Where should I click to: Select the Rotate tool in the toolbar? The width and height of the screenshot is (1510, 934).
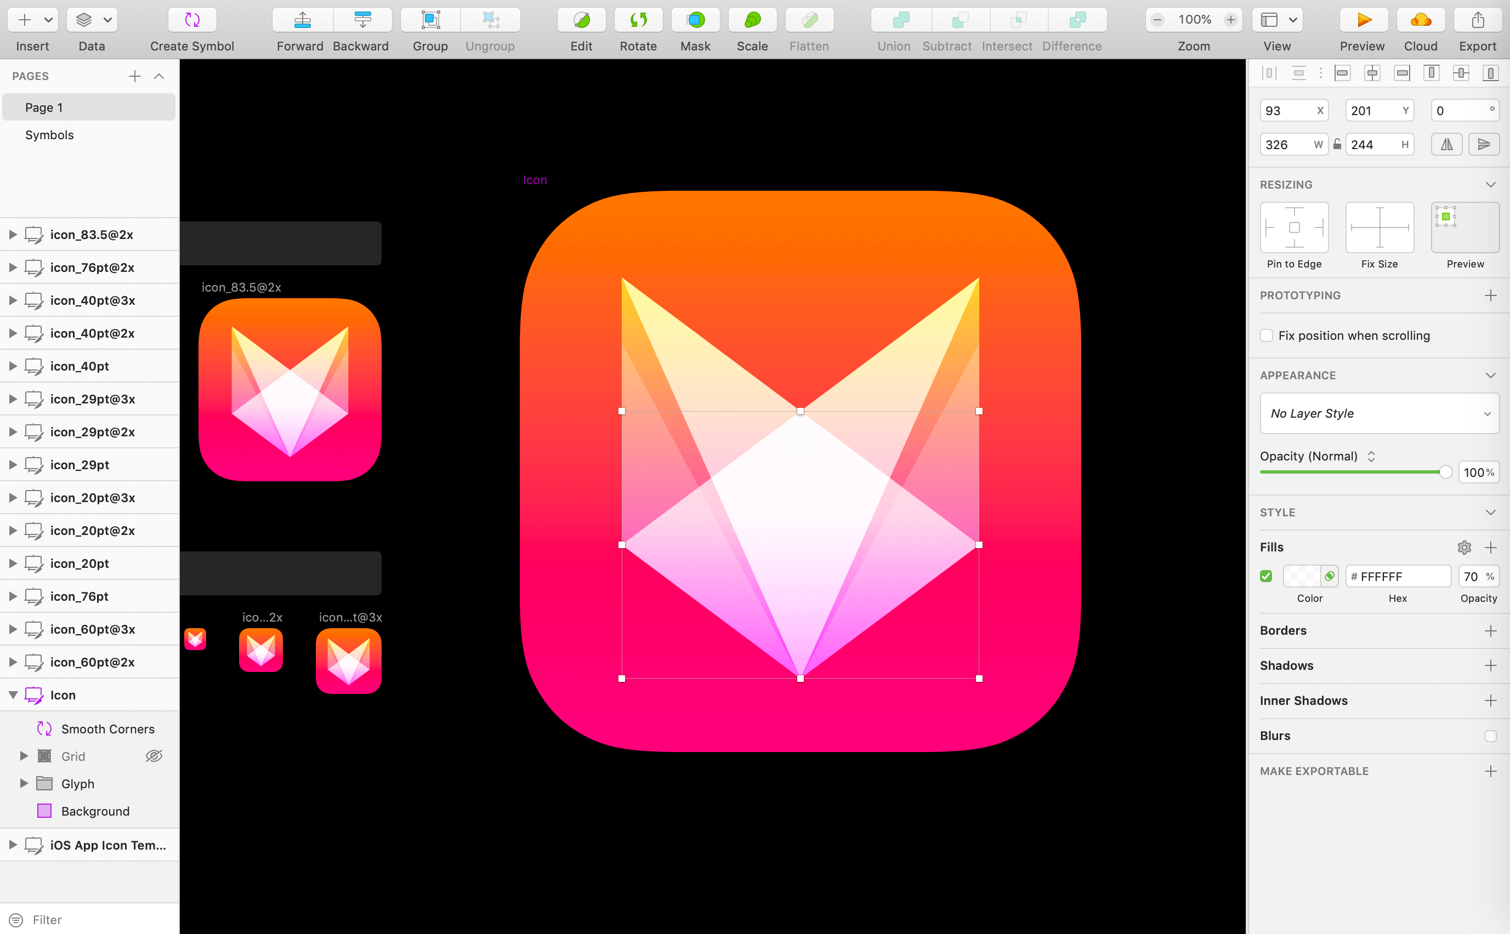[638, 20]
